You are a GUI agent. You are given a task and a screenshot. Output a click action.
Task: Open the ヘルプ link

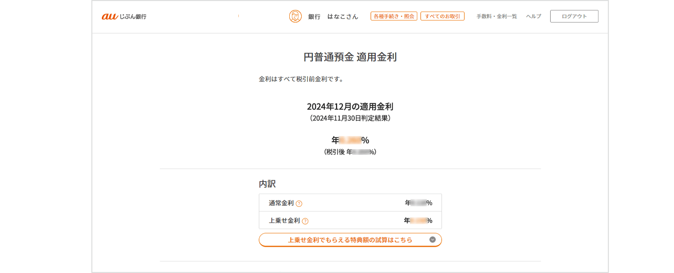click(x=533, y=16)
